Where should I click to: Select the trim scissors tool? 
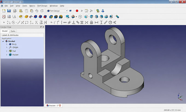36,22
